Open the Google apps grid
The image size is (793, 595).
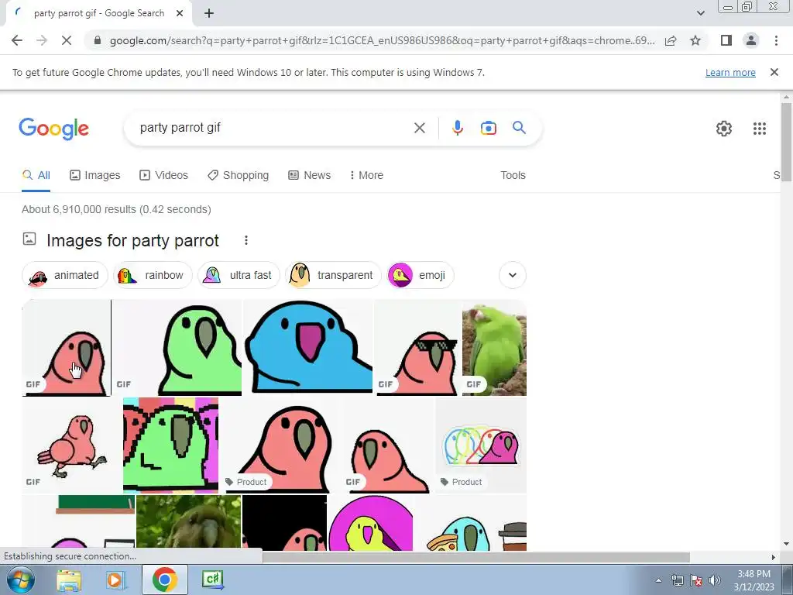click(759, 129)
